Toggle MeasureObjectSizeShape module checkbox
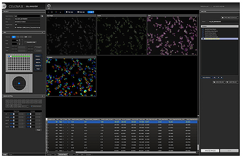 point(203,37)
